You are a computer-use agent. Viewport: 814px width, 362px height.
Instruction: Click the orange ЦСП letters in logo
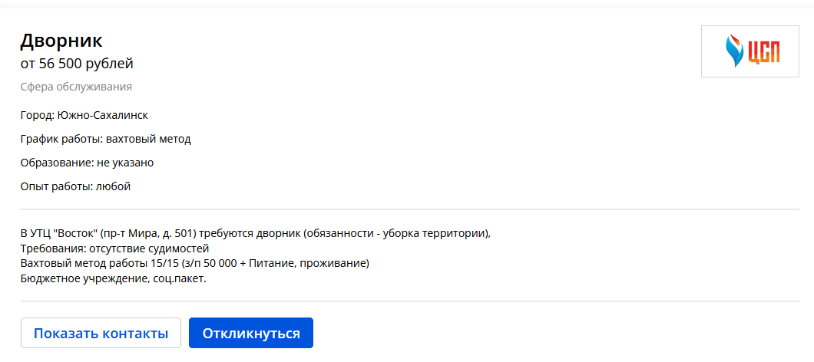(x=764, y=51)
